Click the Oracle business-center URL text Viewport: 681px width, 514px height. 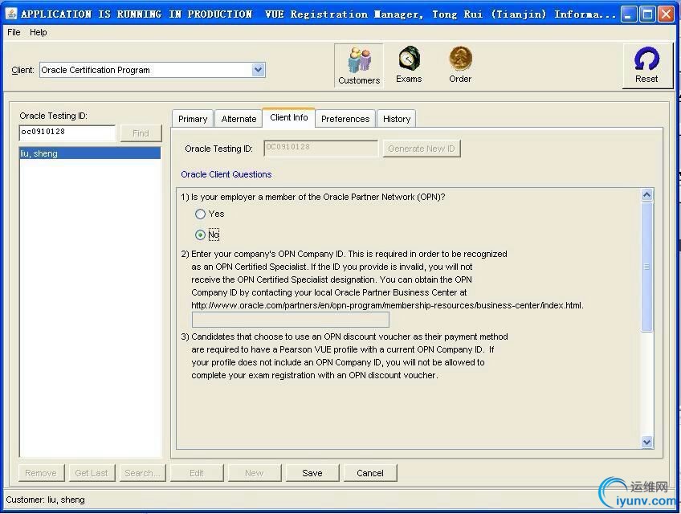[387, 305]
